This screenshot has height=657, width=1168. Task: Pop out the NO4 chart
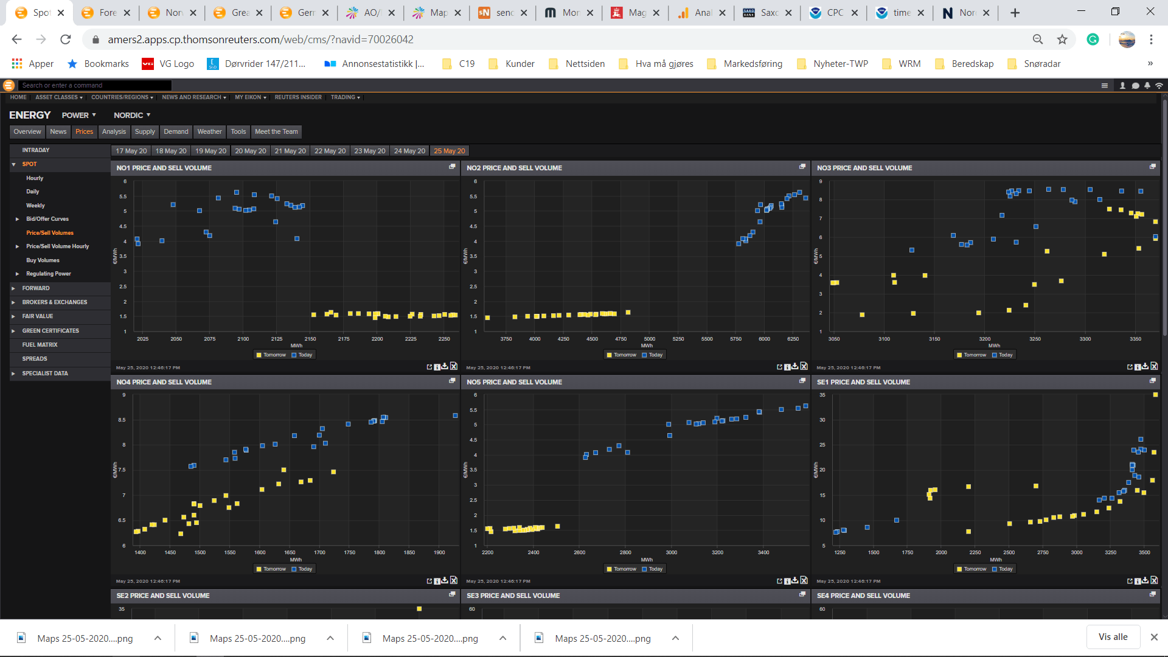429,581
